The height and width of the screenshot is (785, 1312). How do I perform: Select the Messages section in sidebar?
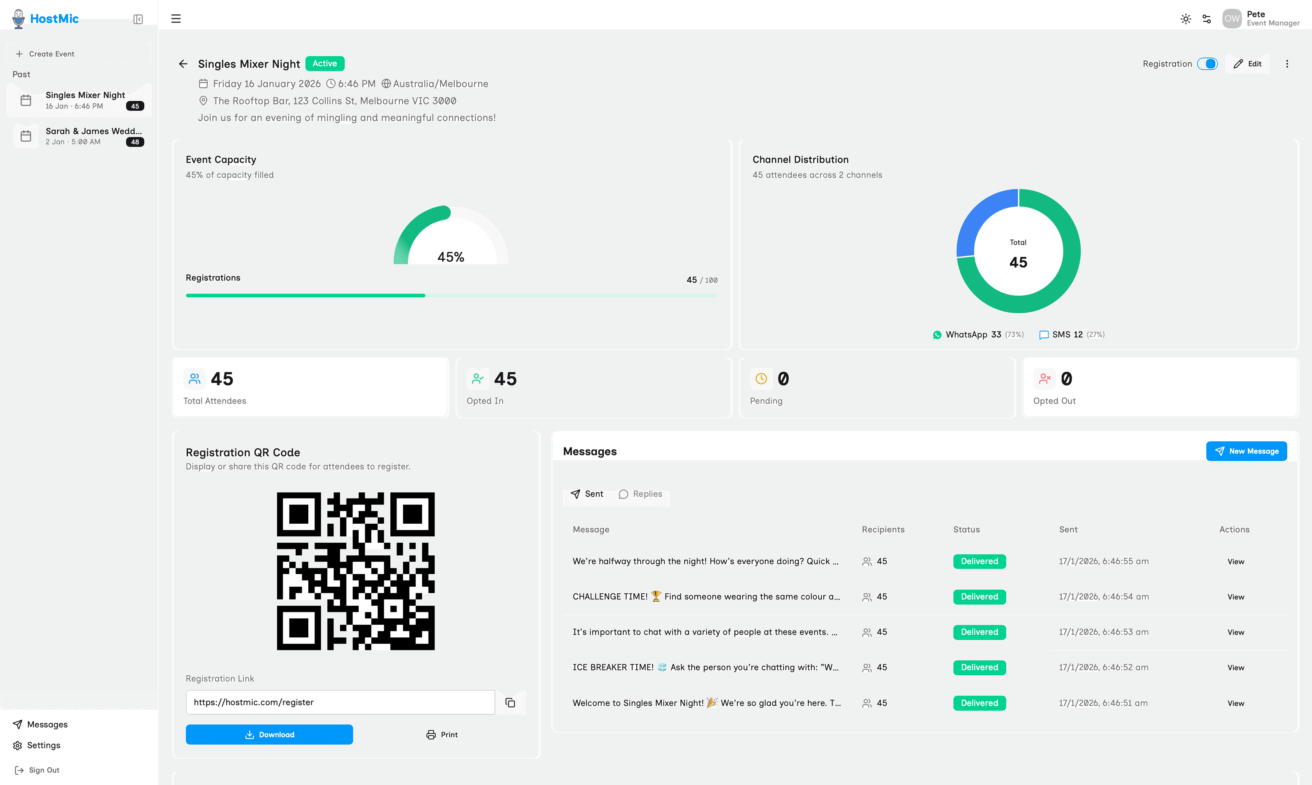47,724
